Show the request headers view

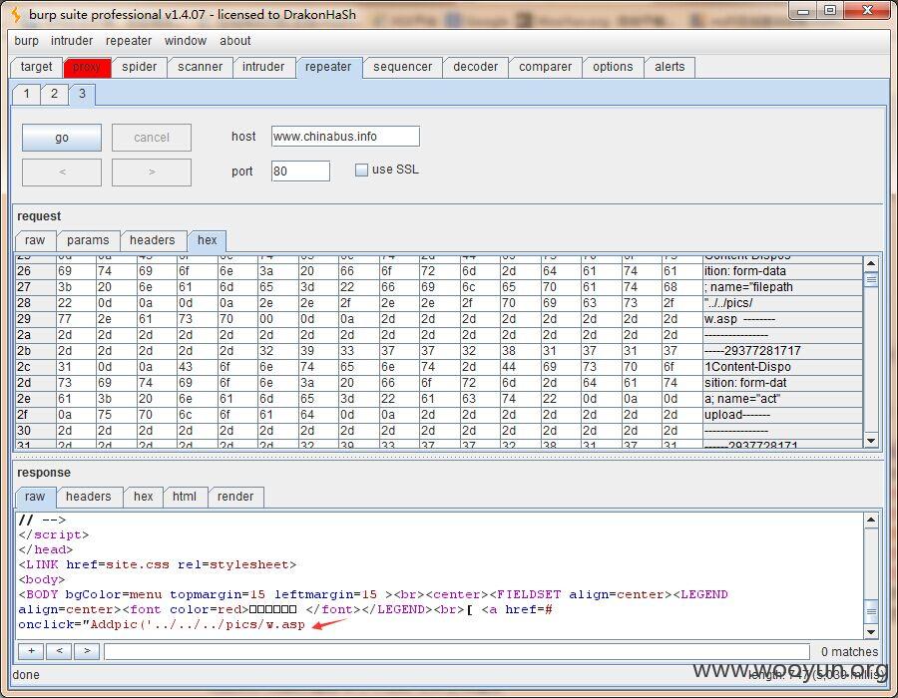pos(153,240)
